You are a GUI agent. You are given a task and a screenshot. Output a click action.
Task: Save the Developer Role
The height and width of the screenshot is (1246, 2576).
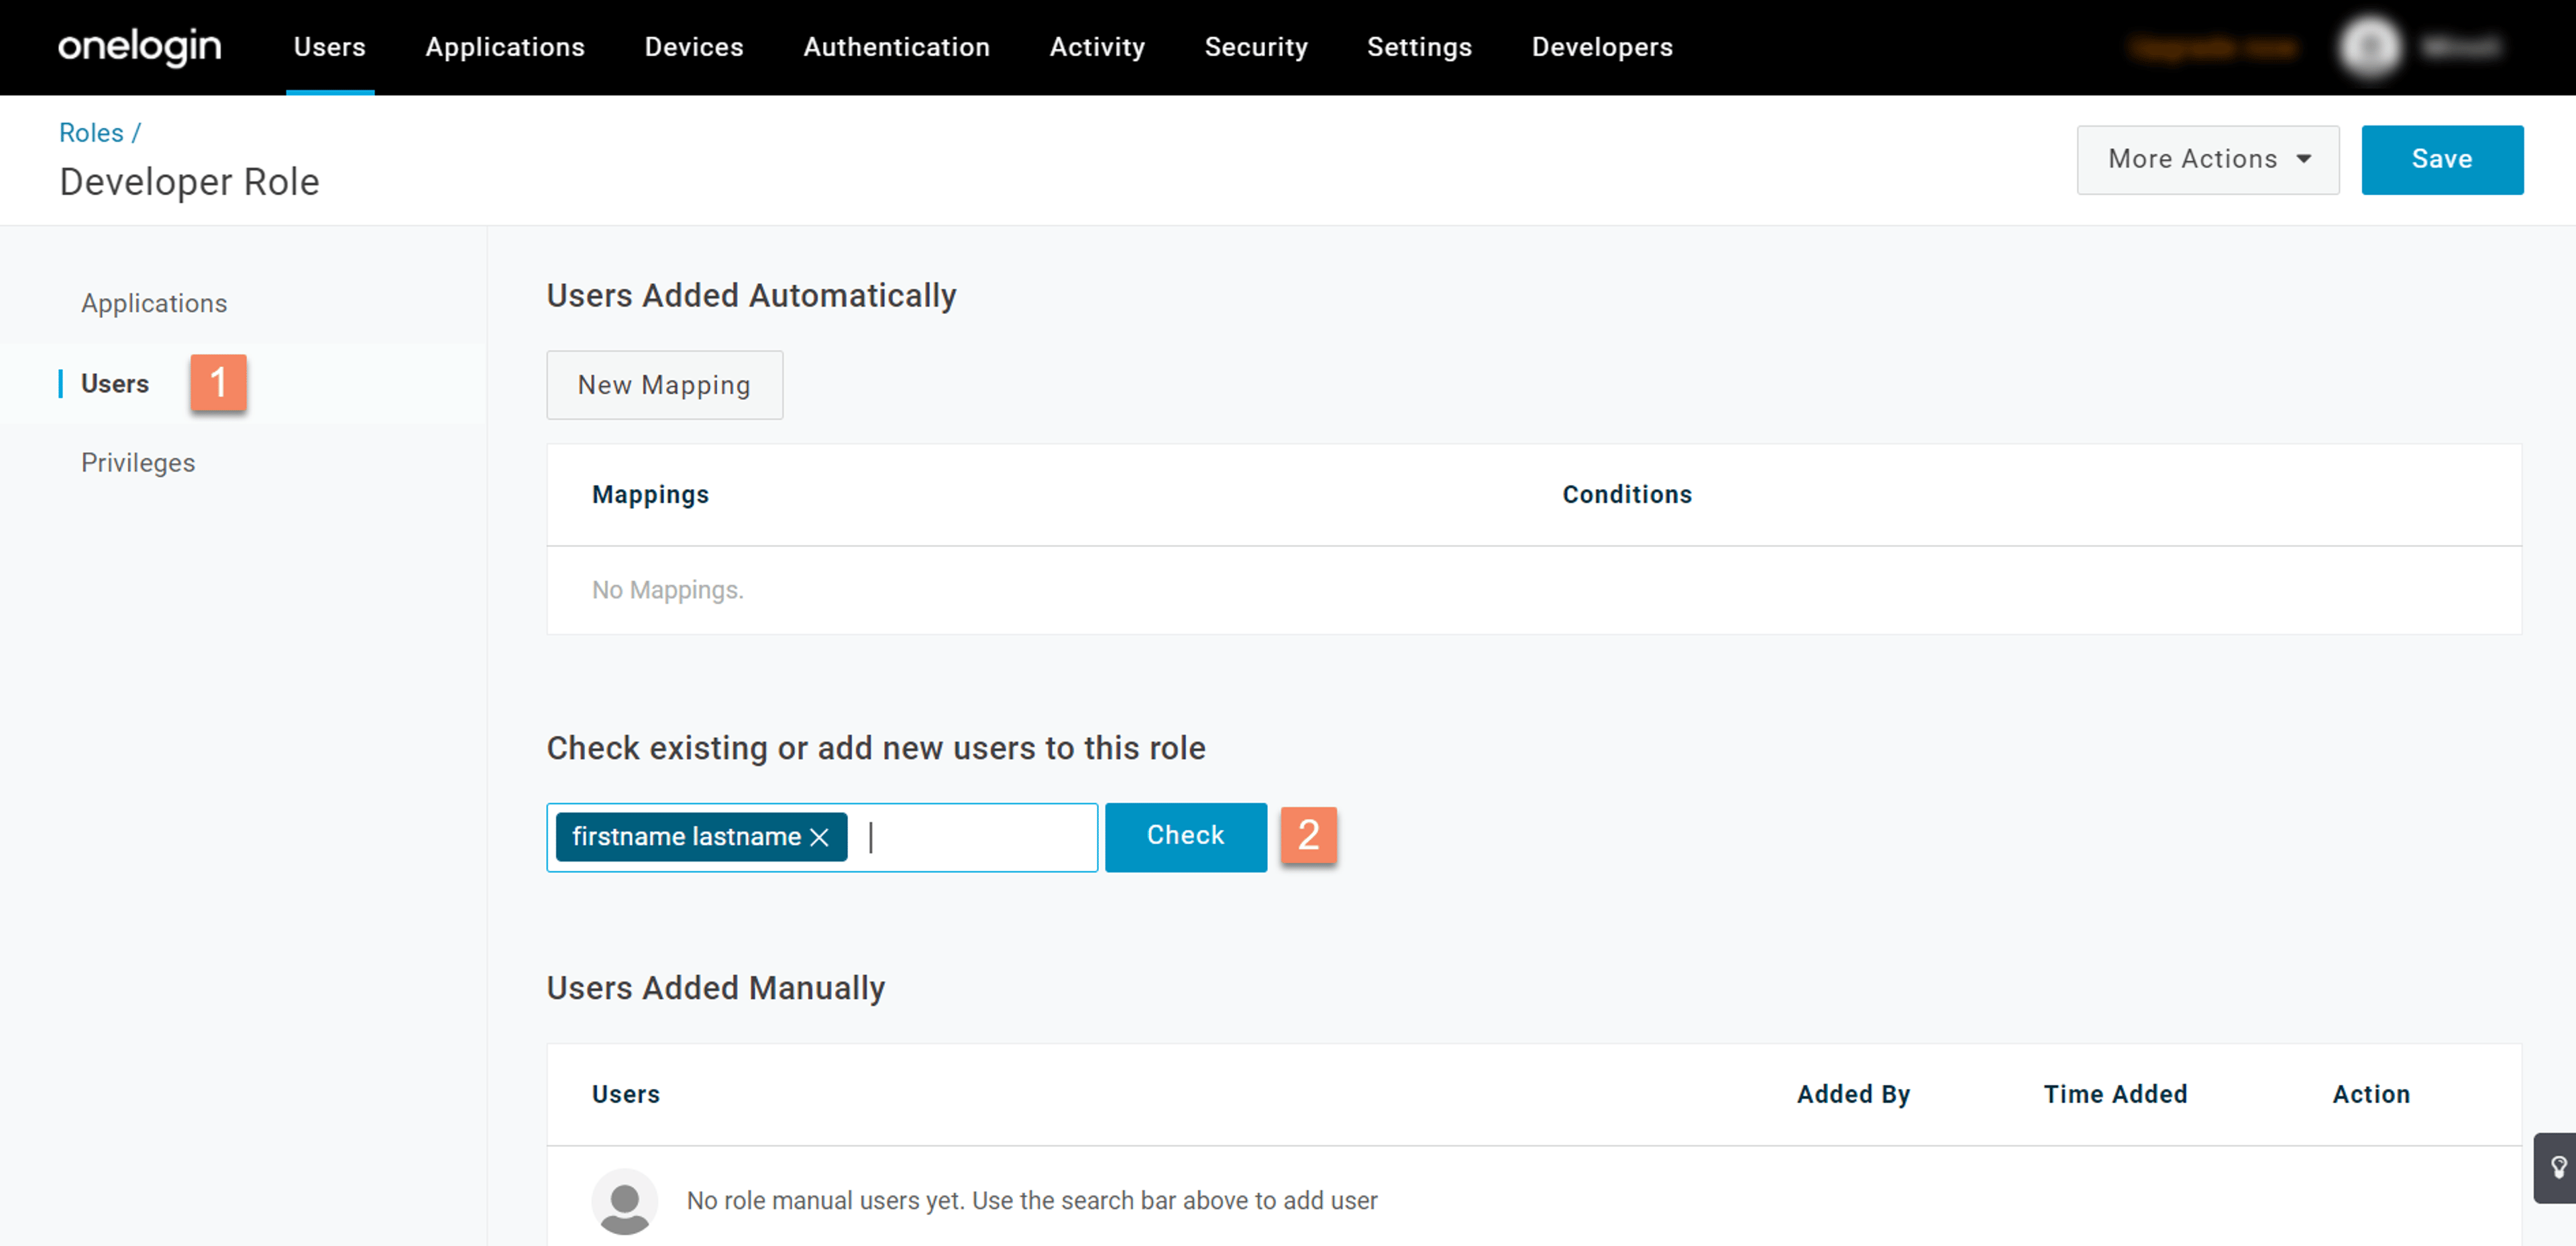click(x=2442, y=159)
